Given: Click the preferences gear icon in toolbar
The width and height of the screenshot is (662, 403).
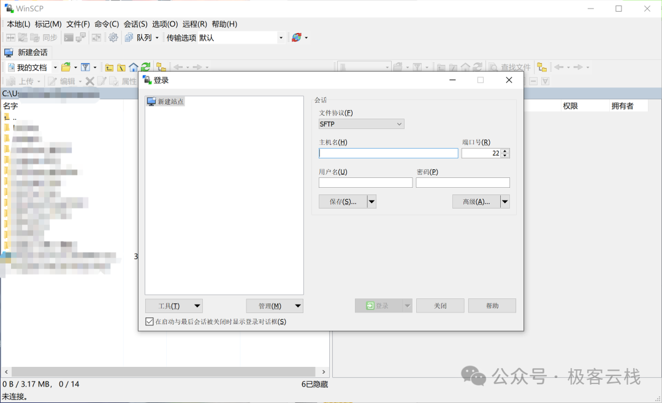Looking at the screenshot, I should tap(113, 38).
